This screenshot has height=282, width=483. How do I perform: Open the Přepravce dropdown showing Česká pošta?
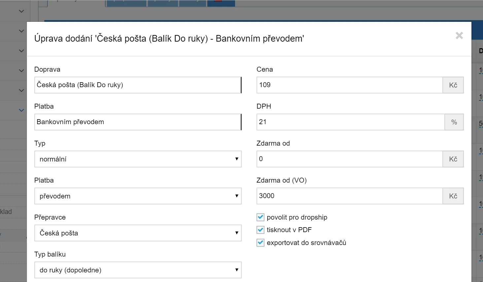tap(138, 233)
